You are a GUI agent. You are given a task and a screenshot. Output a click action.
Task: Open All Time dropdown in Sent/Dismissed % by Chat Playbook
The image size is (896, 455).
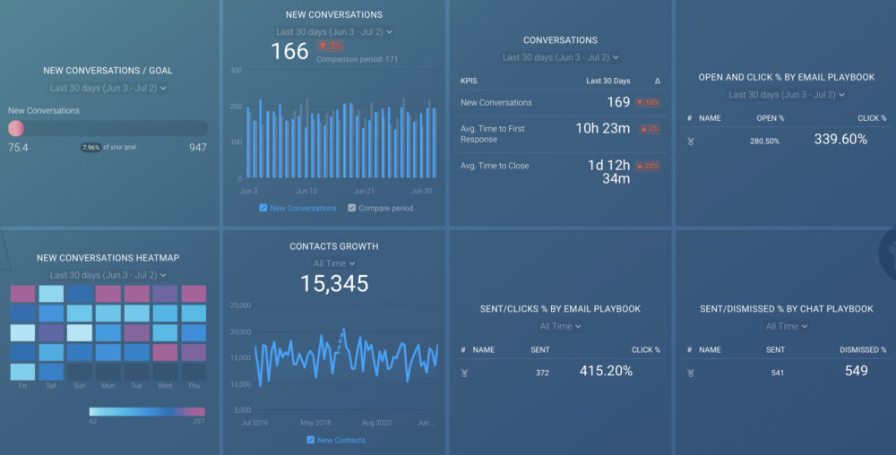(787, 326)
